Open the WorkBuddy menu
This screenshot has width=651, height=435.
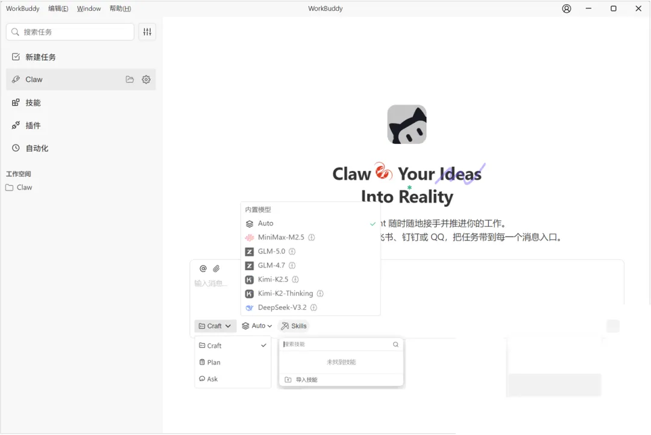click(22, 8)
